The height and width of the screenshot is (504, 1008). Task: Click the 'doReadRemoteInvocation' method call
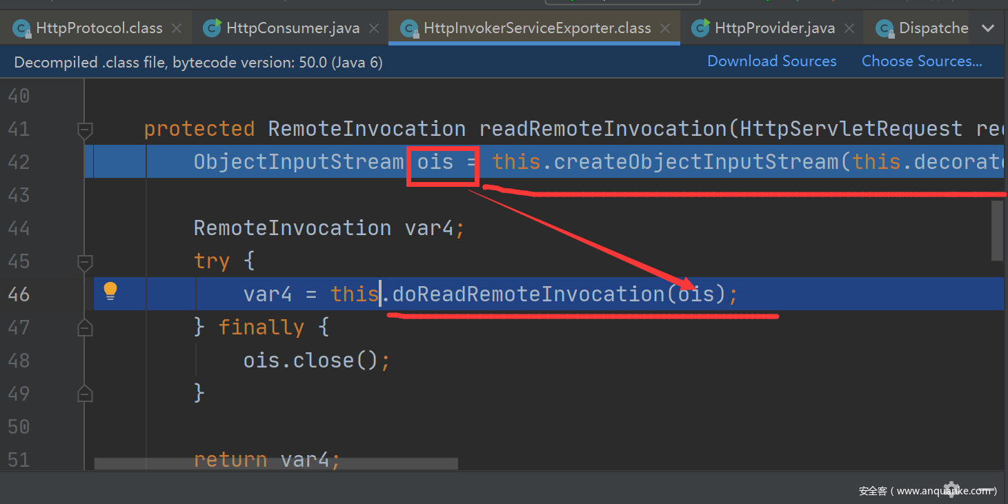528,294
